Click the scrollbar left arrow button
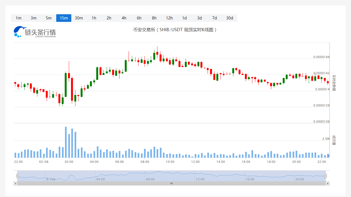Image resolution: width=351 pixels, height=197 pixels. point(15,183)
